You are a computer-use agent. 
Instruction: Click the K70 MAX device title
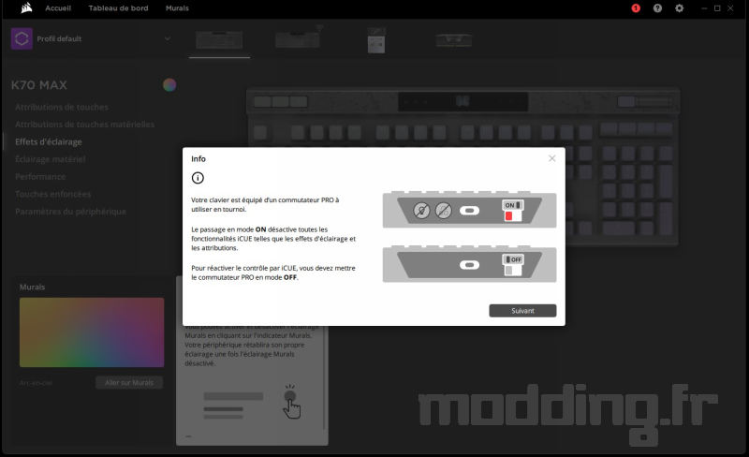(x=39, y=85)
